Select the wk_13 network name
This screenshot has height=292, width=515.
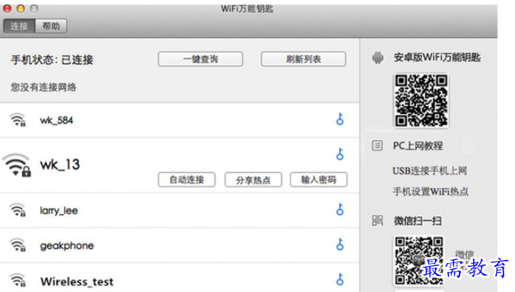(60, 164)
